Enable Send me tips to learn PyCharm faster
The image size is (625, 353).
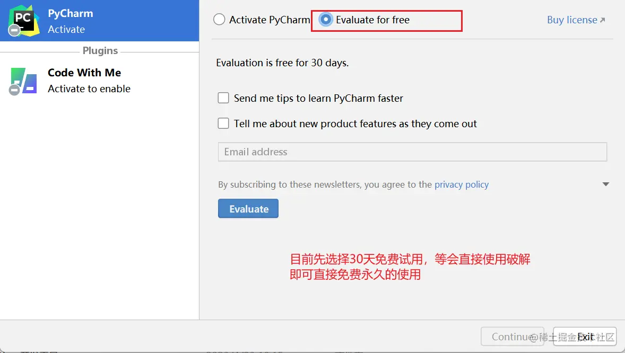click(x=223, y=98)
